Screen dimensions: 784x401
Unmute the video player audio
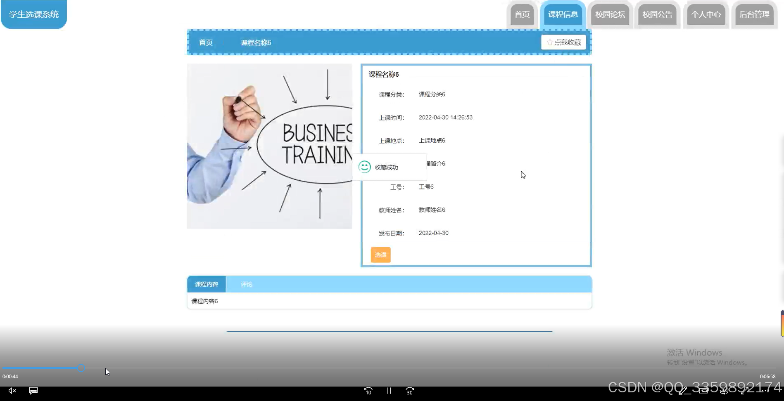click(12, 390)
